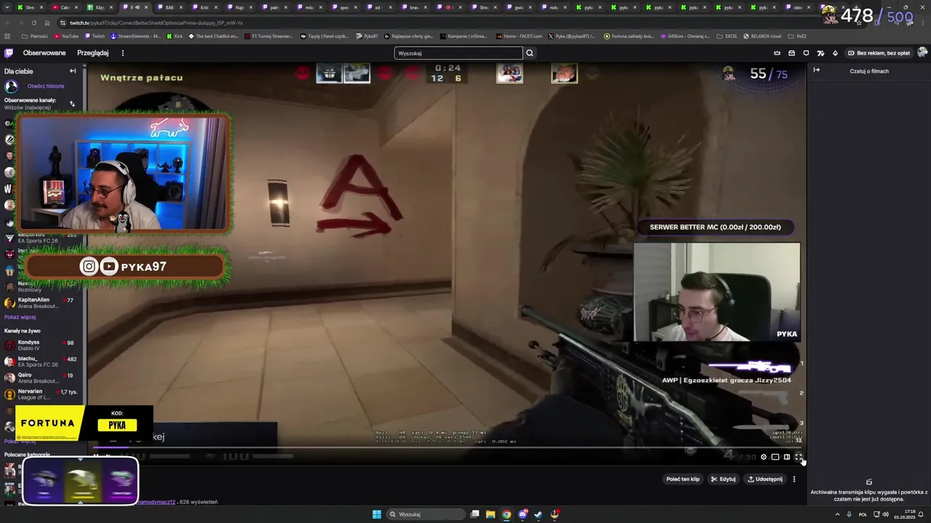Open the BELABOX cloud bookmark

coord(762,36)
